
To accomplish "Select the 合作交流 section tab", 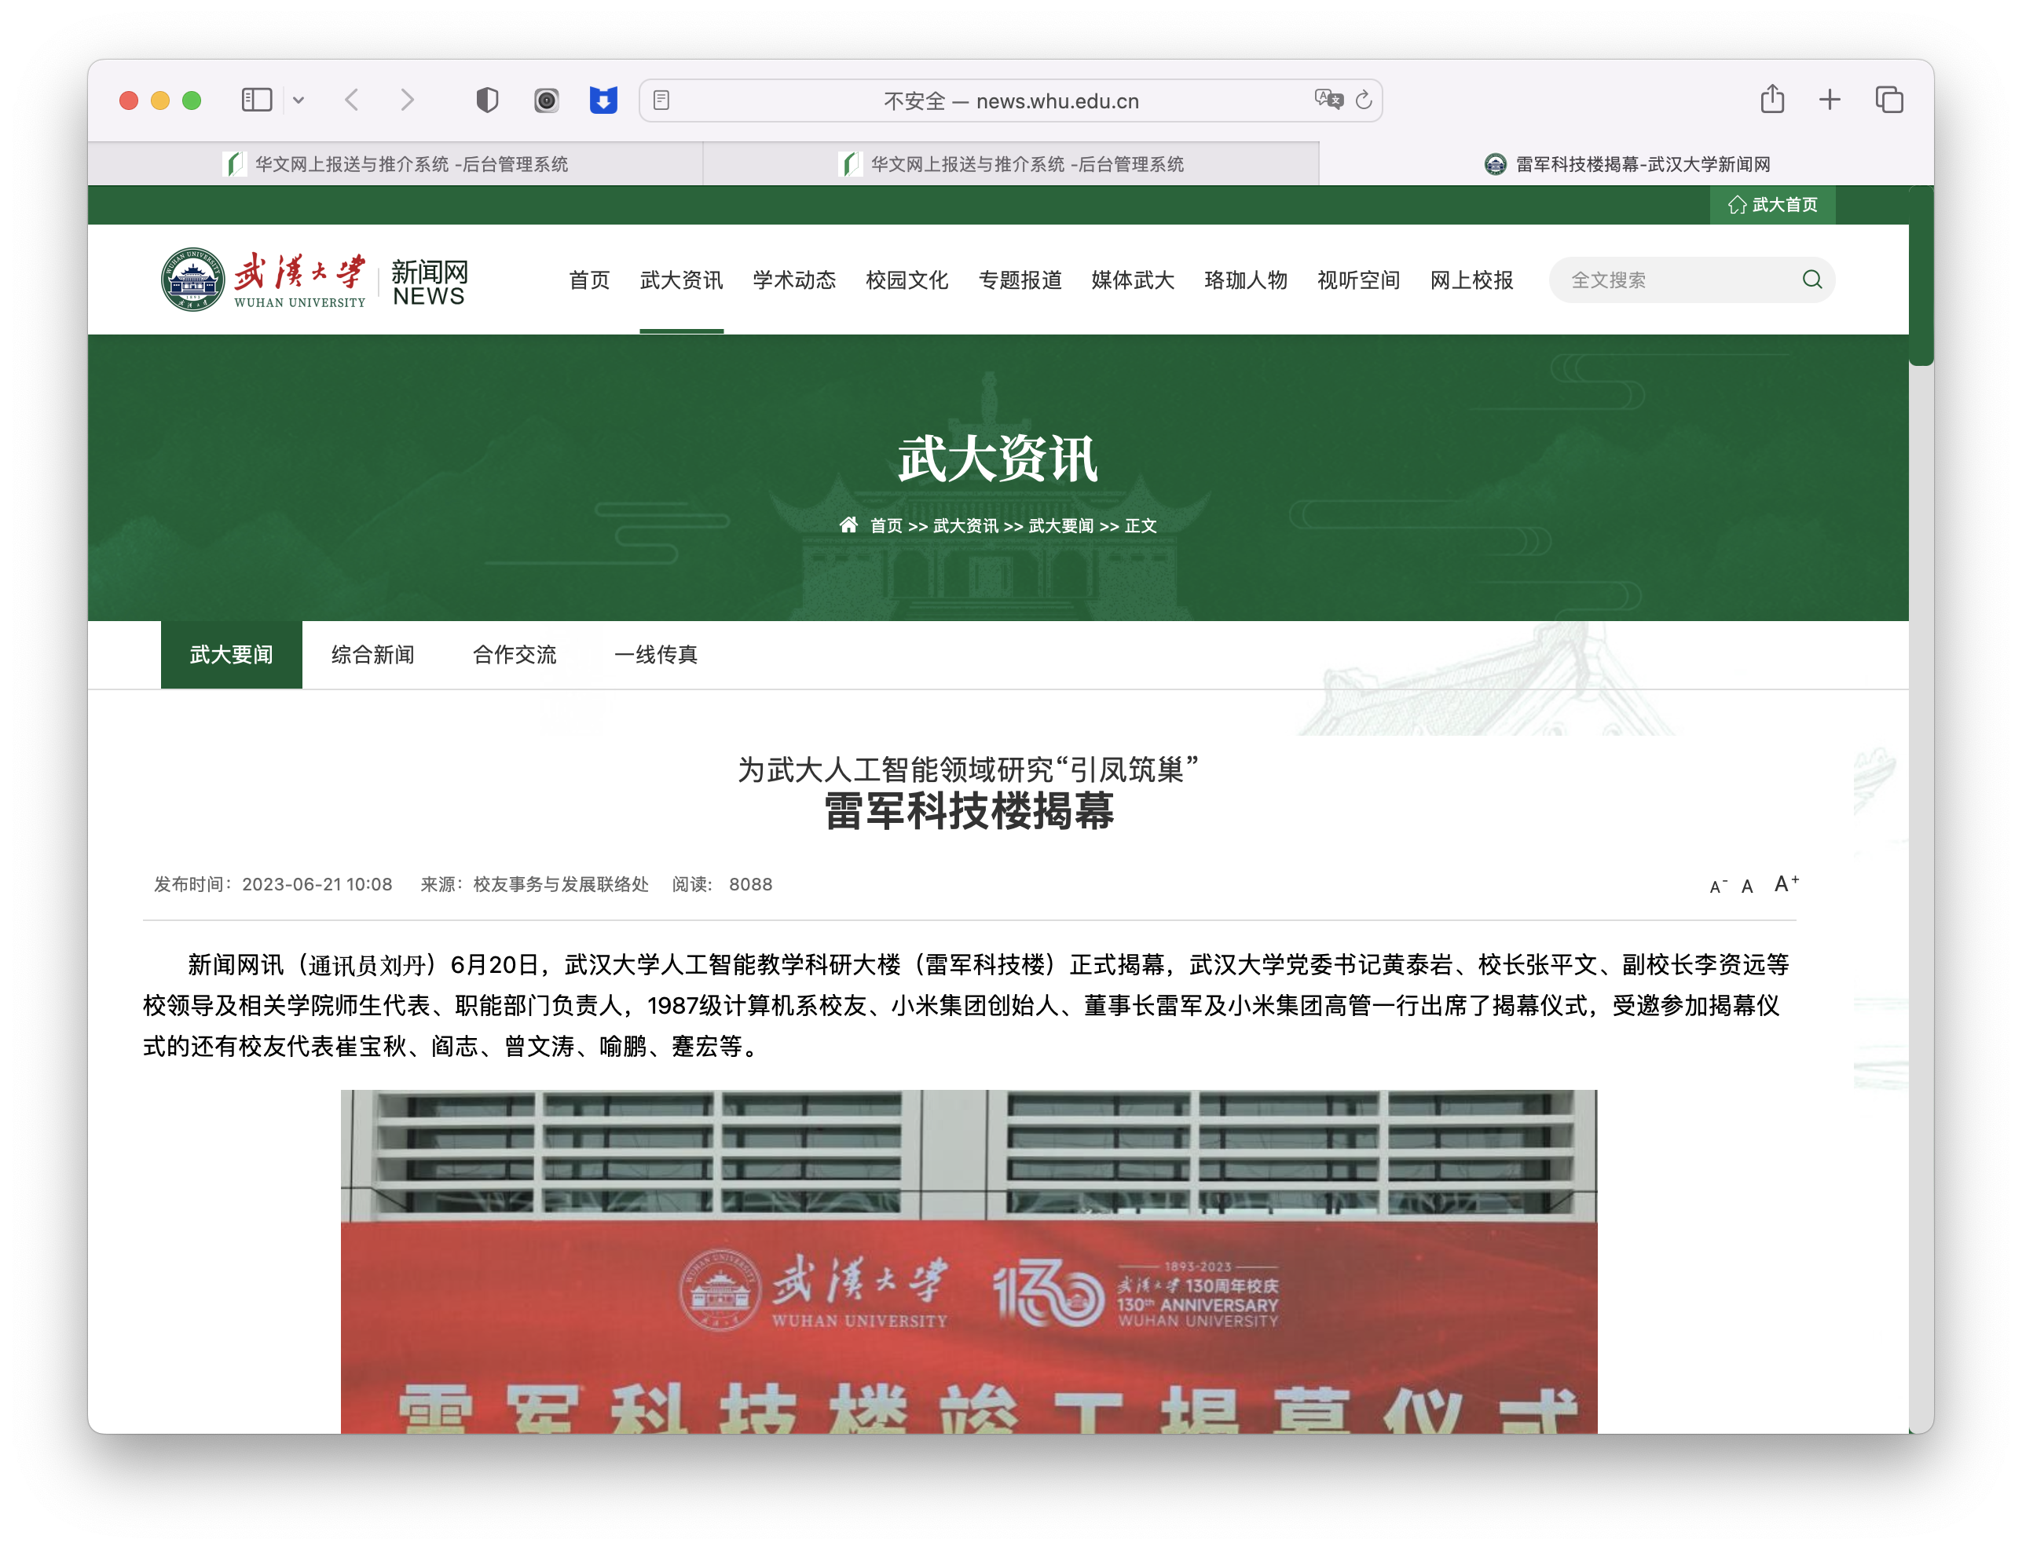I will (514, 655).
